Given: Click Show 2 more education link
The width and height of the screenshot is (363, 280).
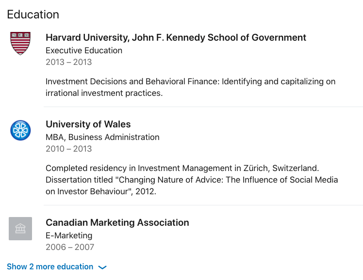Looking at the screenshot, I should point(50,266).
